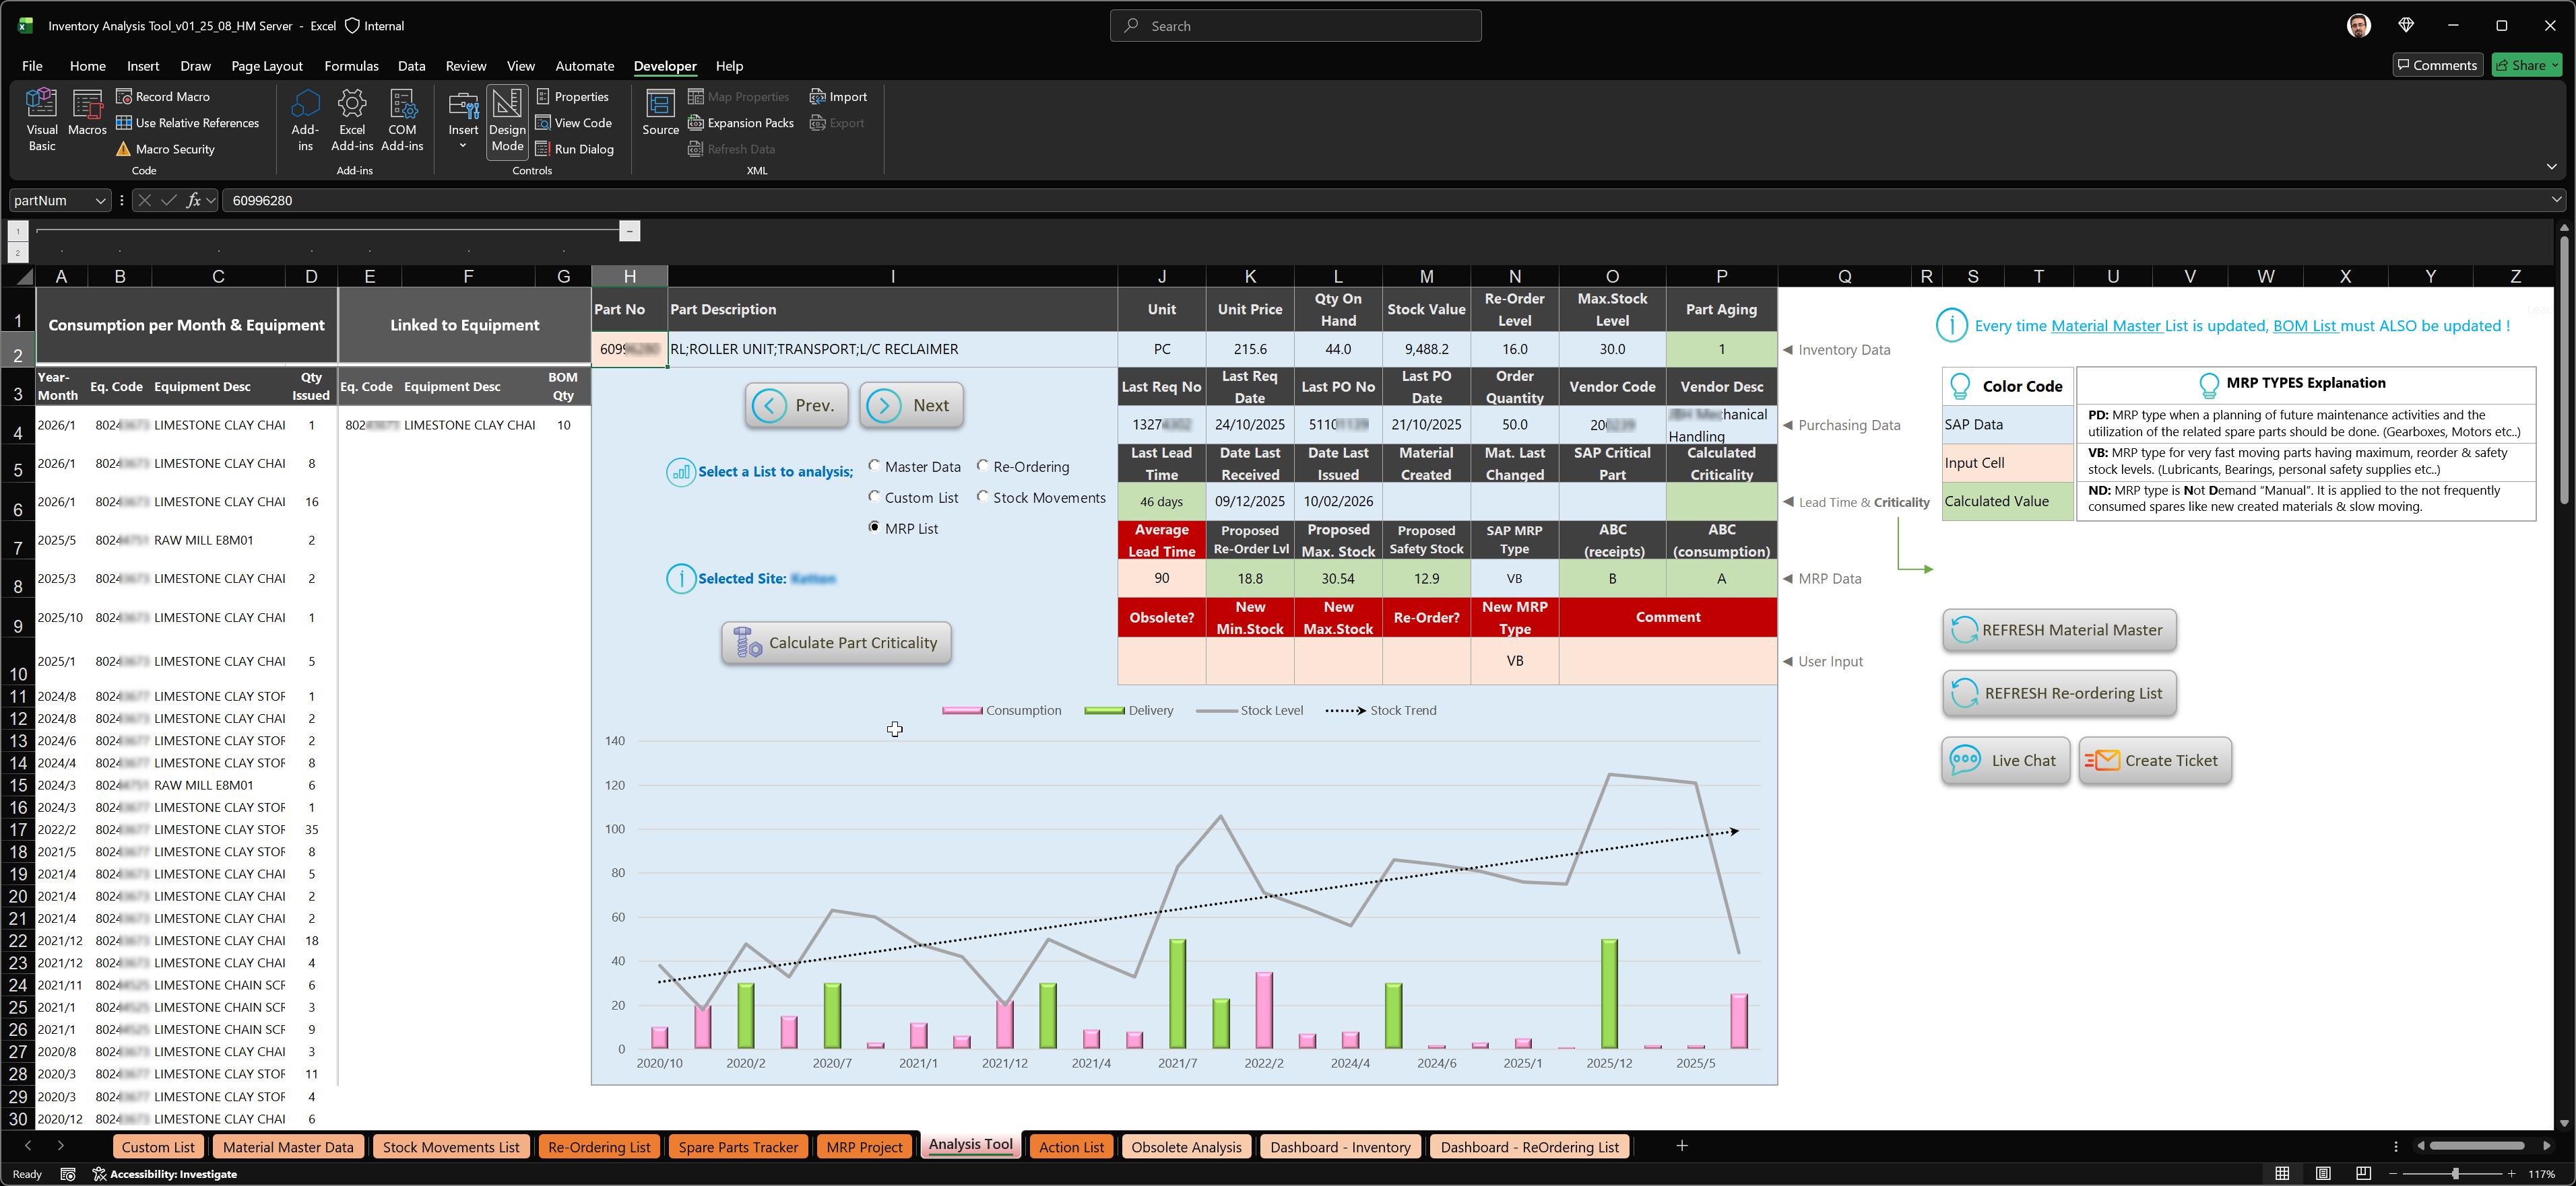Viewport: 2576px width, 1186px height.
Task: Adjust the zoom level slider
Action: (x=2455, y=1174)
